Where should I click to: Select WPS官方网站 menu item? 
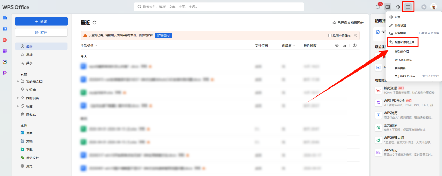[413, 60]
